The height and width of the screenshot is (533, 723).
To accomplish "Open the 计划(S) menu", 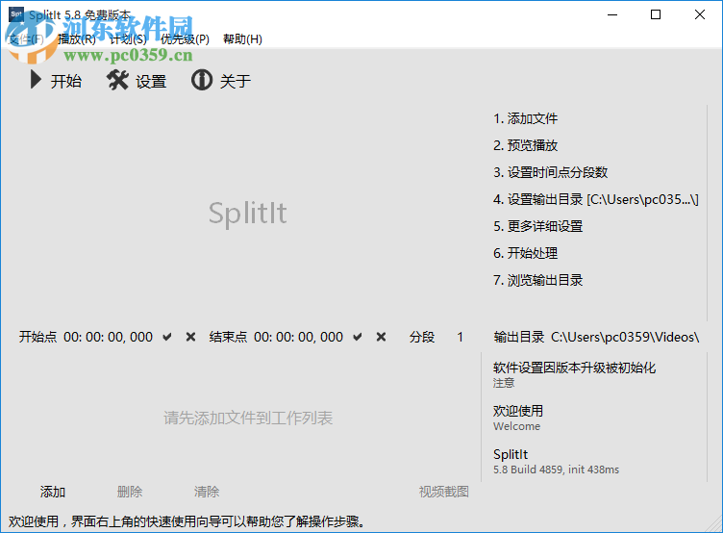I will coord(128,39).
